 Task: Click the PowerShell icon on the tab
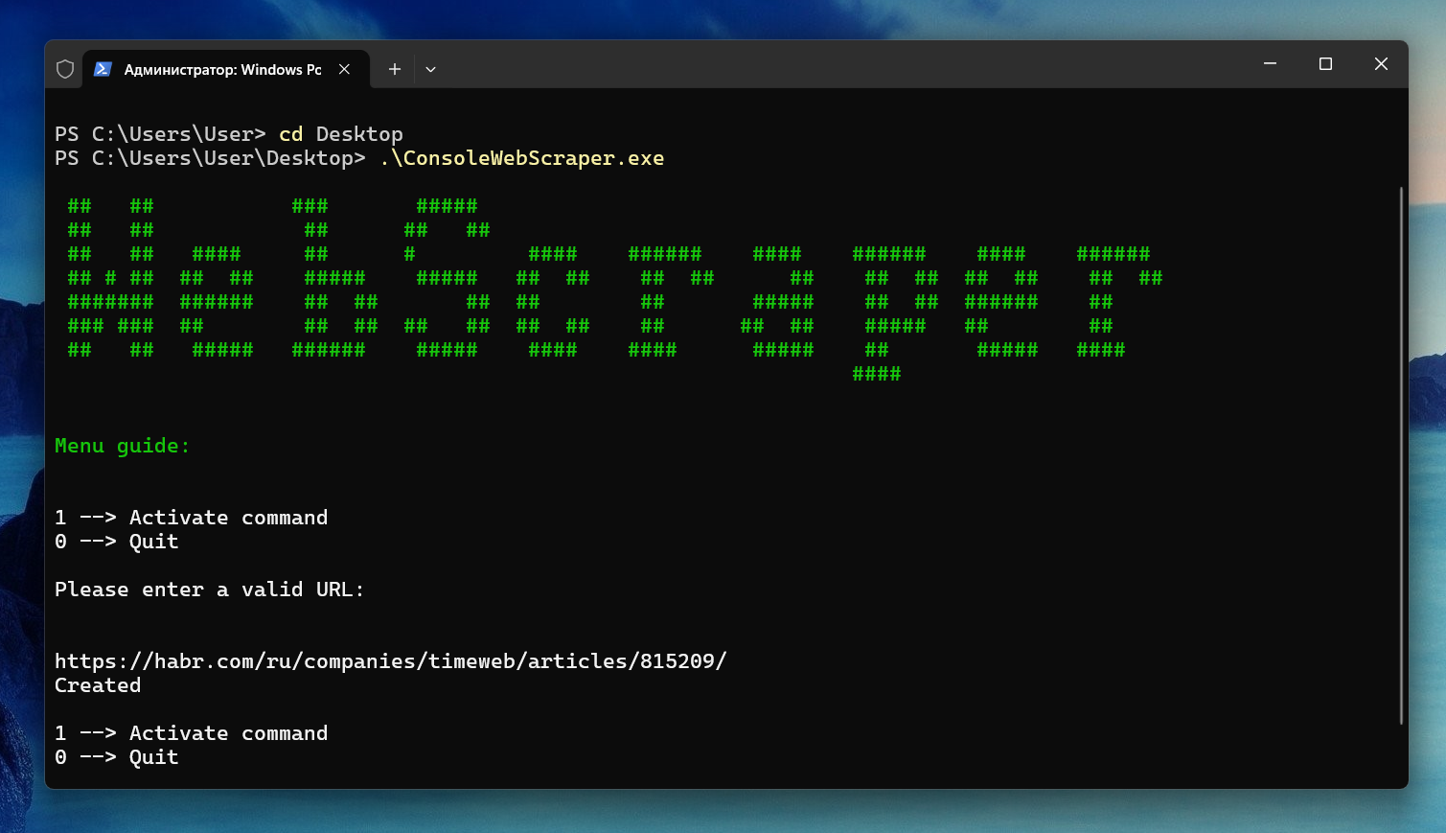coord(103,69)
